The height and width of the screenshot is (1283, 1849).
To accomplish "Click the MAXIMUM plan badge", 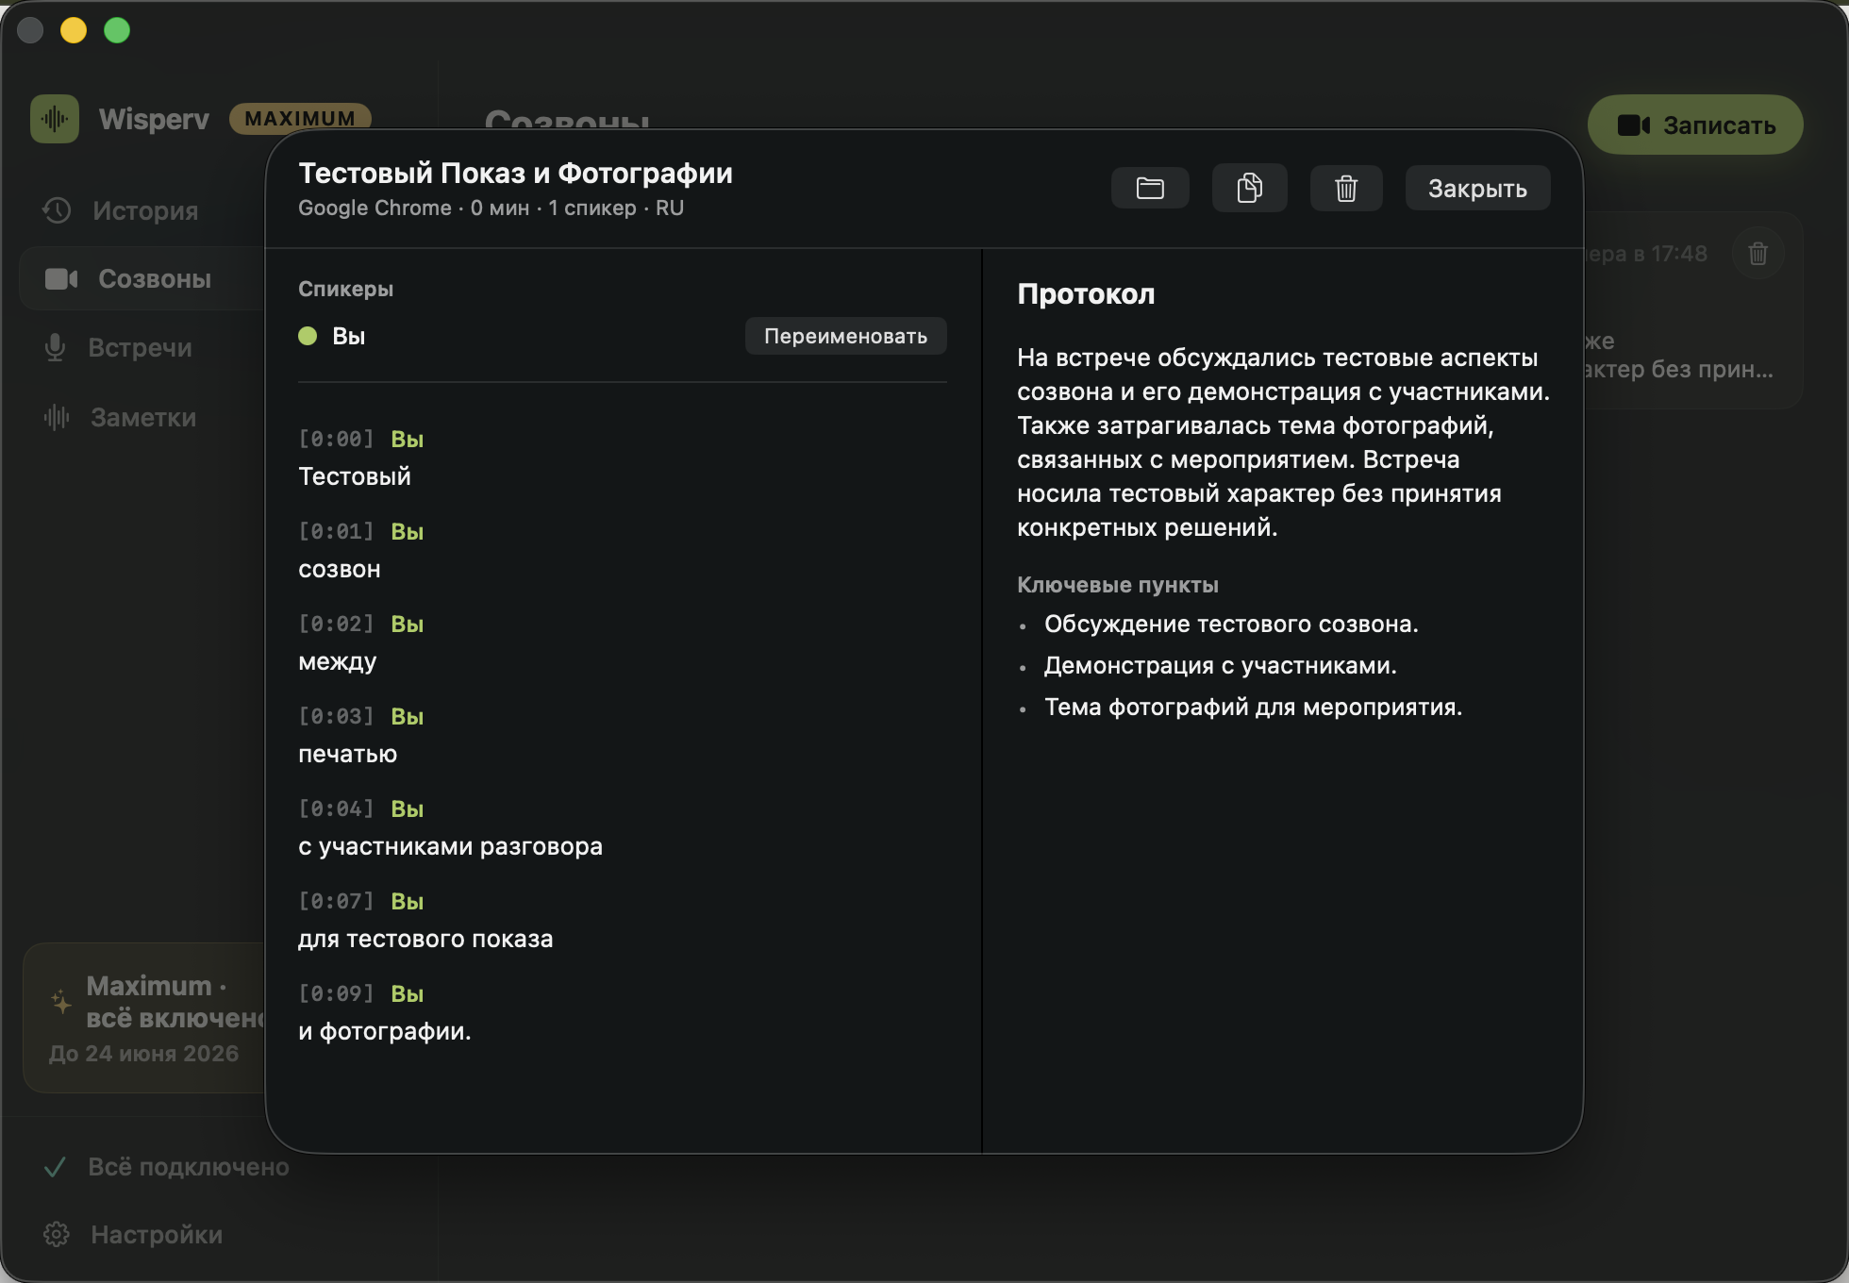I will tap(300, 119).
